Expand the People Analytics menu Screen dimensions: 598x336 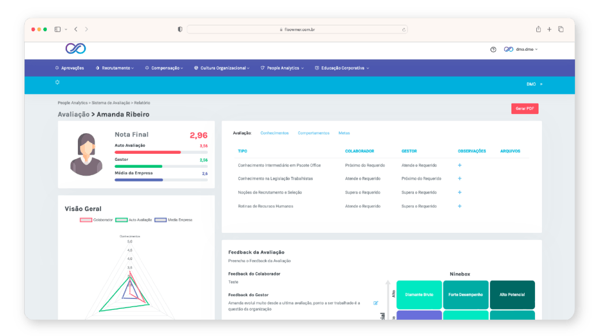point(282,68)
